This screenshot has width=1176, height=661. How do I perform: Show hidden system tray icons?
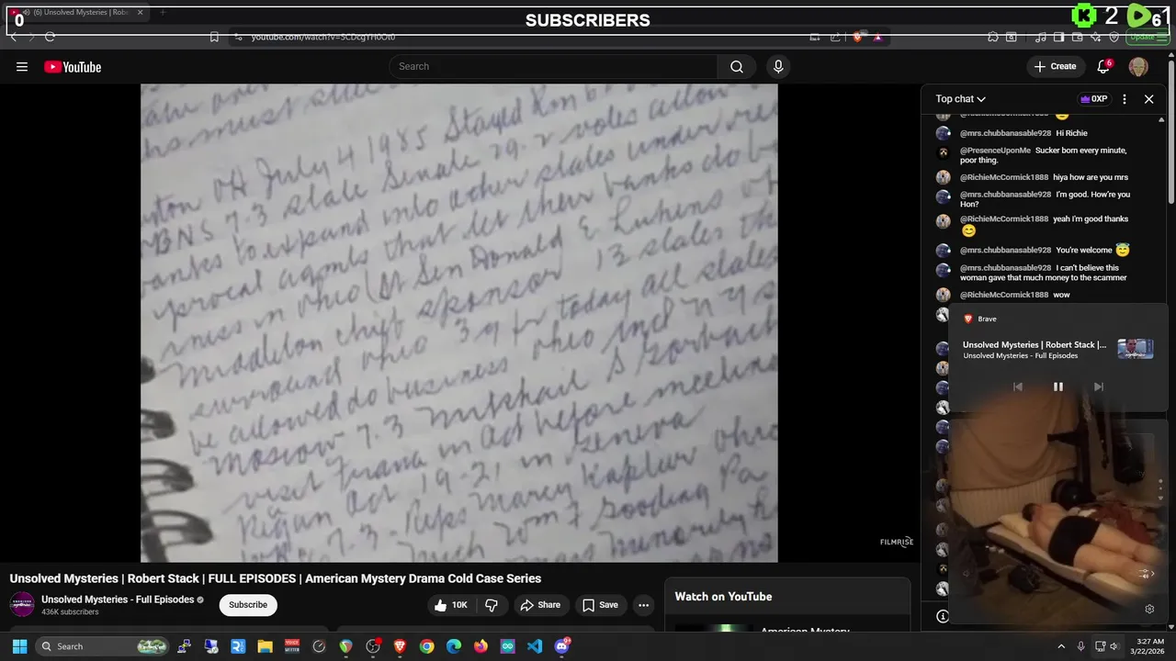click(1061, 646)
